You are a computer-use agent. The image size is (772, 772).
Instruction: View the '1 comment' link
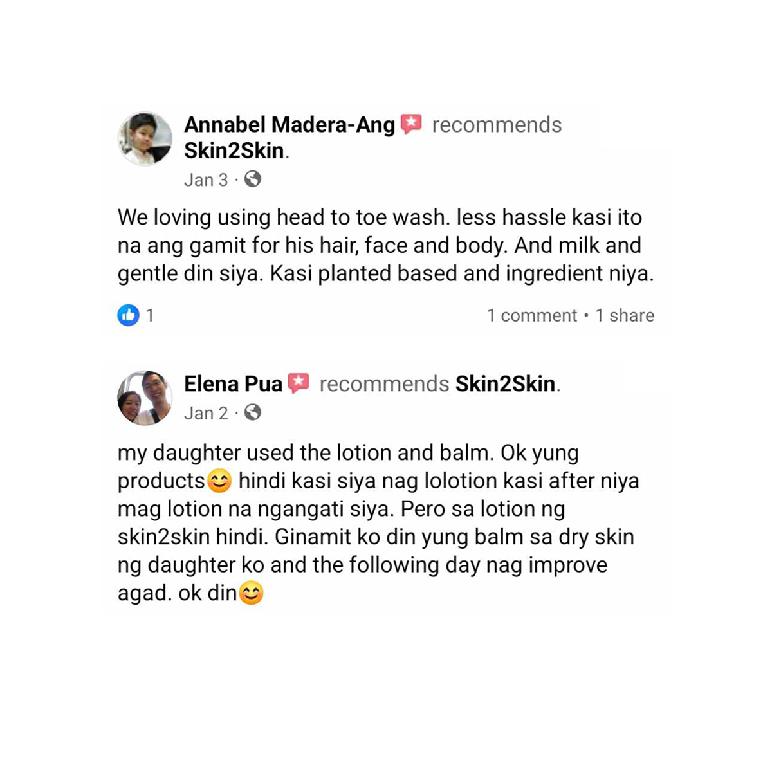point(532,315)
